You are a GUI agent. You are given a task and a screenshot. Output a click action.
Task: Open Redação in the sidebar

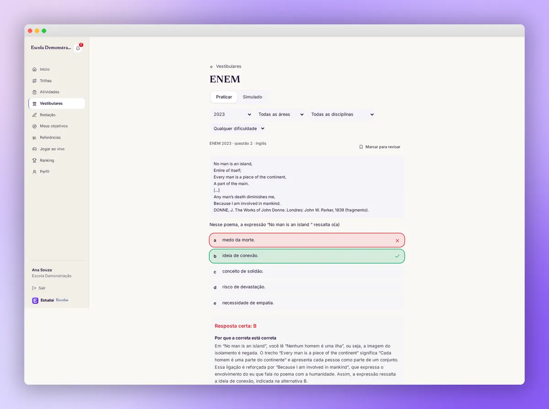[x=57, y=115]
